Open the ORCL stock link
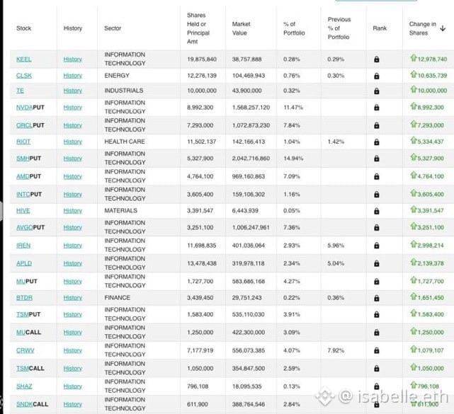Image resolution: width=454 pixels, height=414 pixels. pyautogui.click(x=24, y=125)
